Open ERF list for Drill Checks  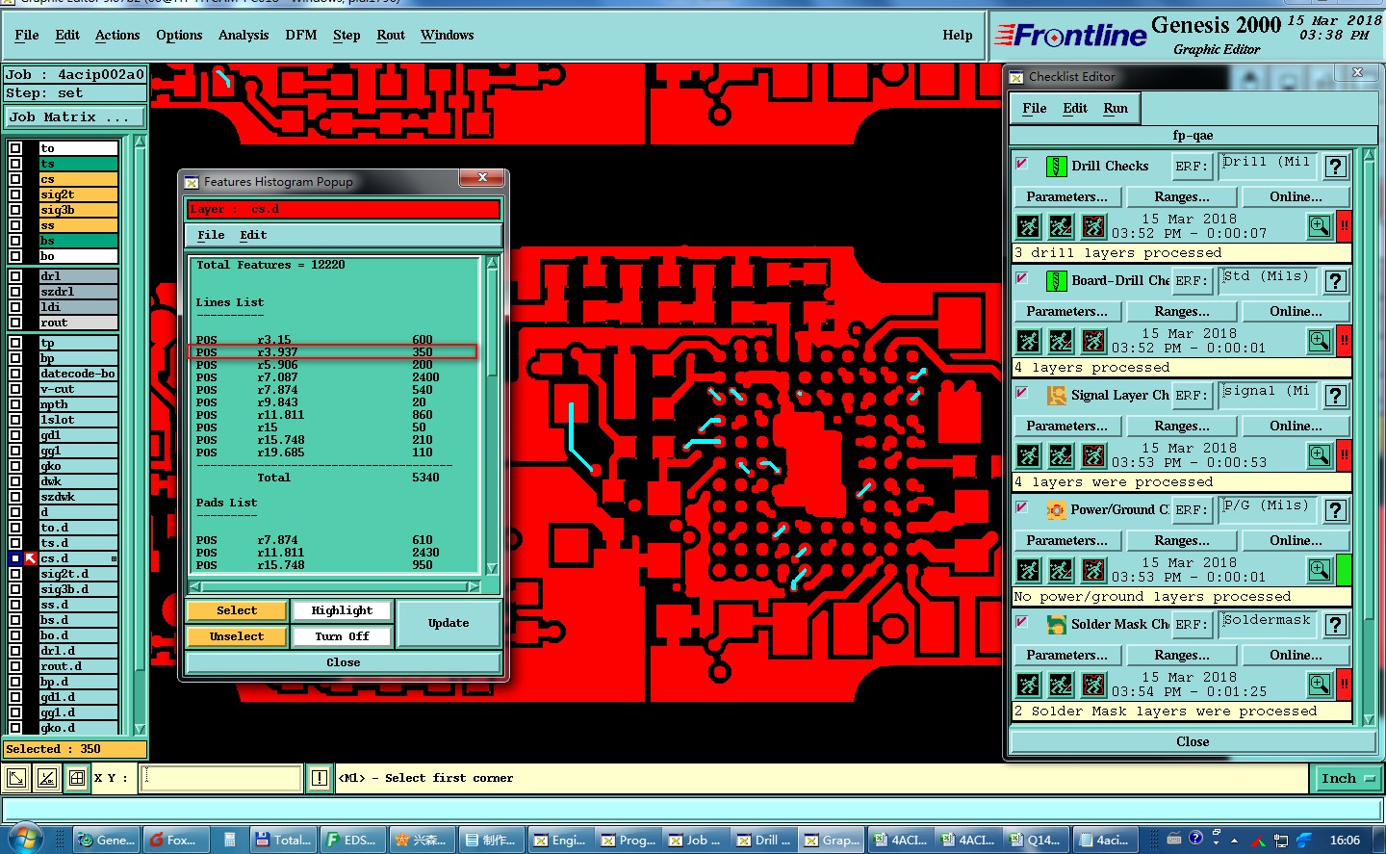point(1192,167)
